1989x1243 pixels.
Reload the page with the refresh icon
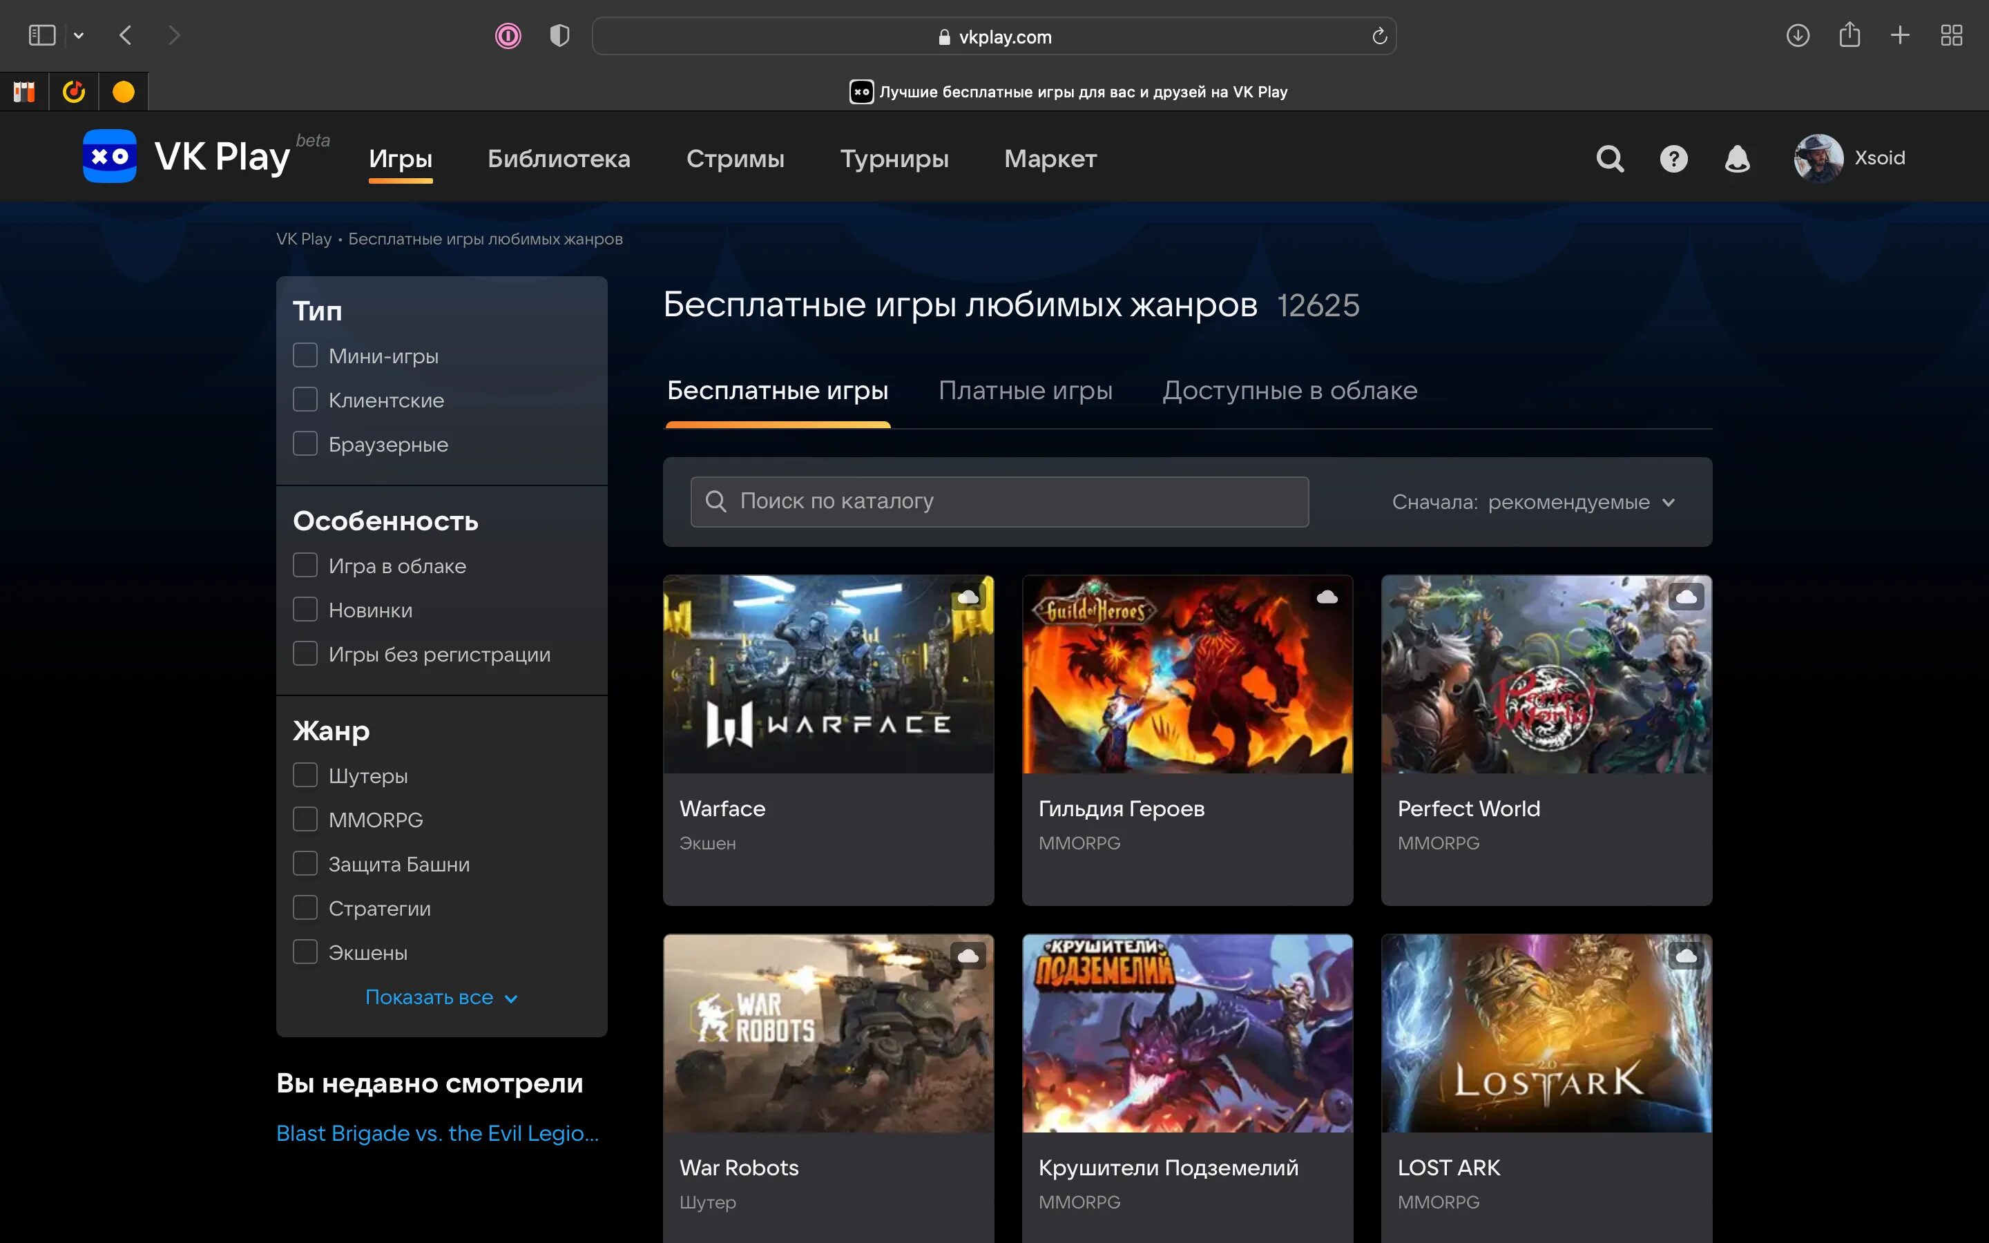[1379, 36]
